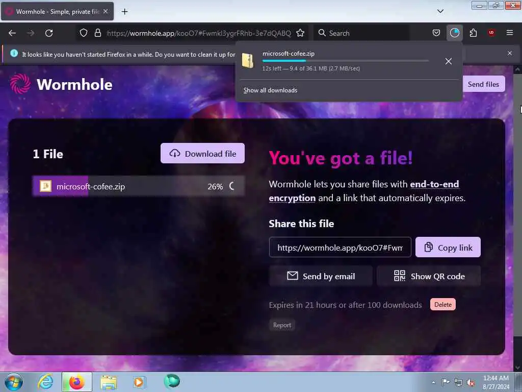Launch Internet Explorer from taskbar
The height and width of the screenshot is (392, 522).
coord(45,382)
